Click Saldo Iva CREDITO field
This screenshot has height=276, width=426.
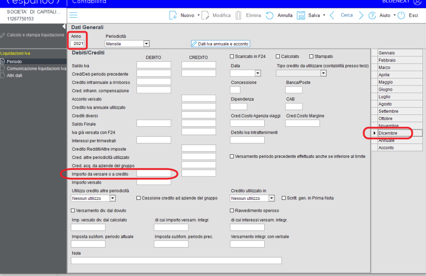tap(199, 65)
